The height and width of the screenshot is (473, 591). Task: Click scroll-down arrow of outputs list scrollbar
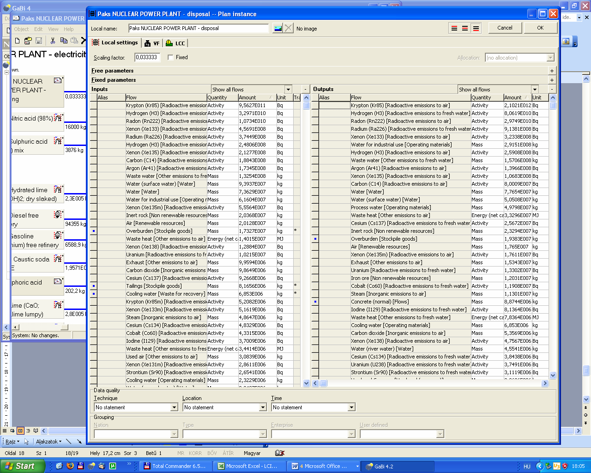[553, 376]
